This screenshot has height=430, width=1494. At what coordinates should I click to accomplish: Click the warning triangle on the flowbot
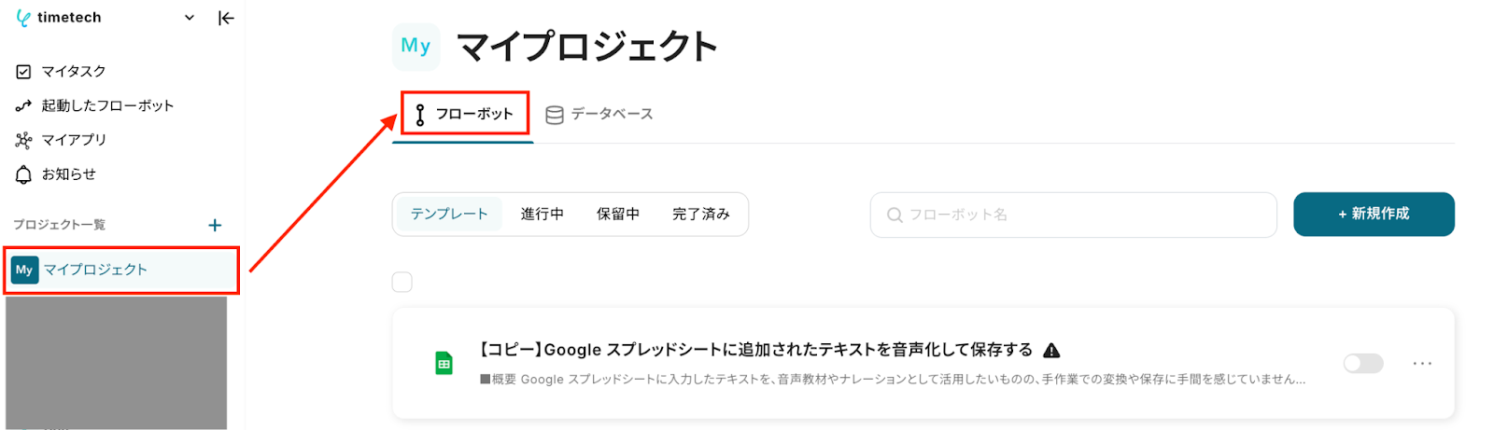point(1051,351)
